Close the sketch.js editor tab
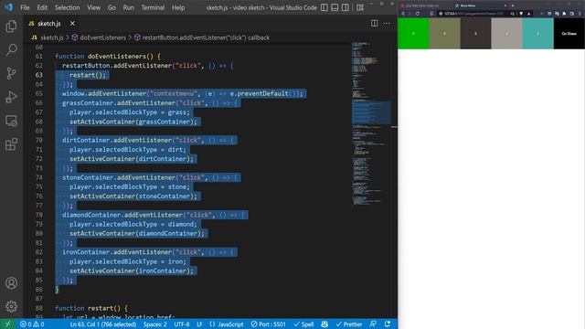Image resolution: width=585 pixels, height=329 pixels. click(72, 24)
